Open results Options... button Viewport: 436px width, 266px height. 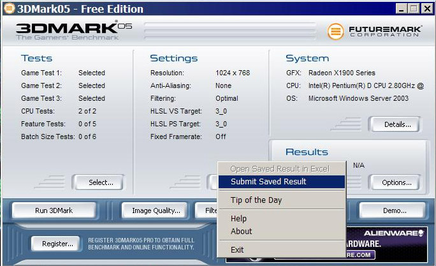[395, 182]
